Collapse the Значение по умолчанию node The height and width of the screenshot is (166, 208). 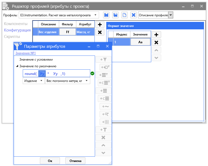click(x=17, y=66)
